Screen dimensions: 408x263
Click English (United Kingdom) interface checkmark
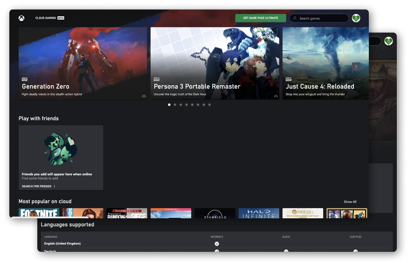pyautogui.click(x=217, y=244)
